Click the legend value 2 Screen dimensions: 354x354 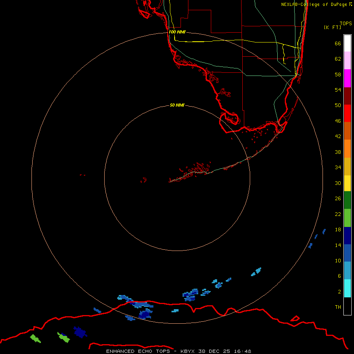pos(339,292)
